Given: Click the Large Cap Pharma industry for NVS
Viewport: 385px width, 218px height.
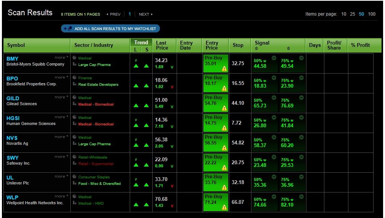Looking at the screenshot, I should (x=94, y=144).
